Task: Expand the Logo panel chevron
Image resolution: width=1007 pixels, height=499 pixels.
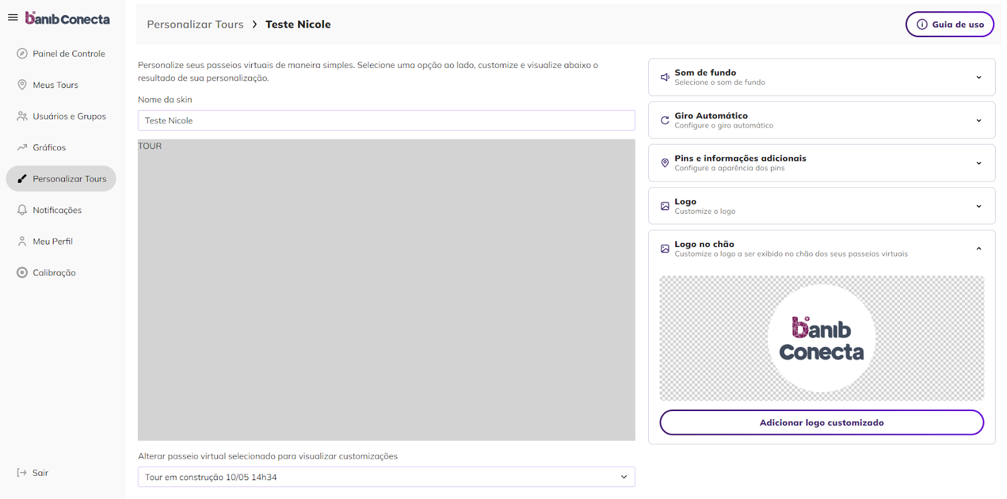Action: pyautogui.click(x=979, y=206)
